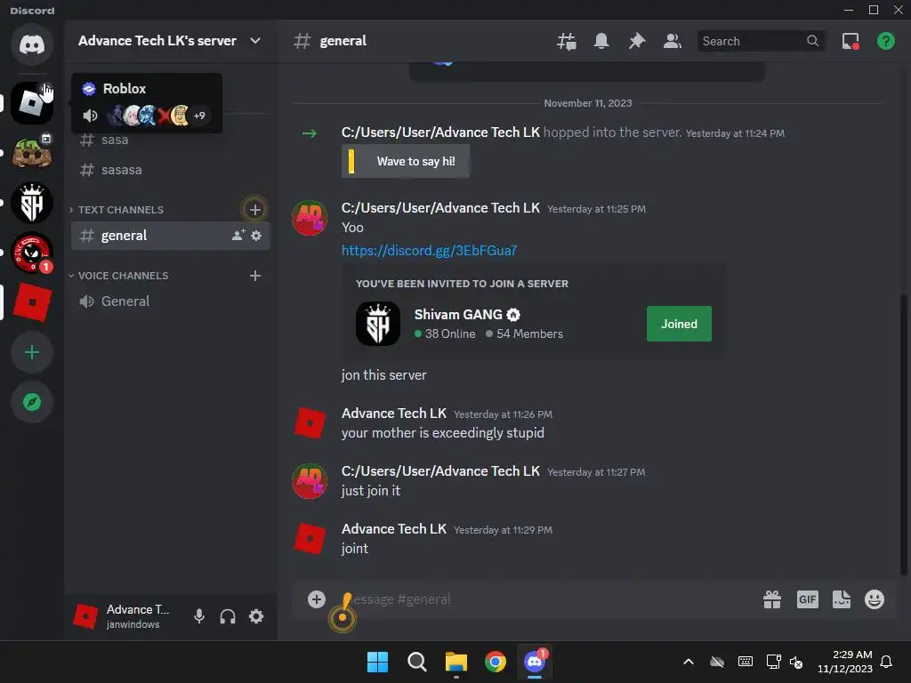Open notification settings bell icon

pyautogui.click(x=601, y=41)
